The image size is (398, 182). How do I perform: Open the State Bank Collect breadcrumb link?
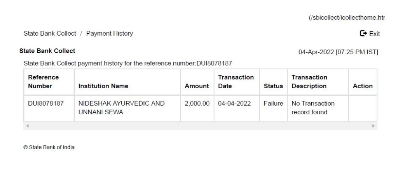pyautogui.click(x=50, y=34)
